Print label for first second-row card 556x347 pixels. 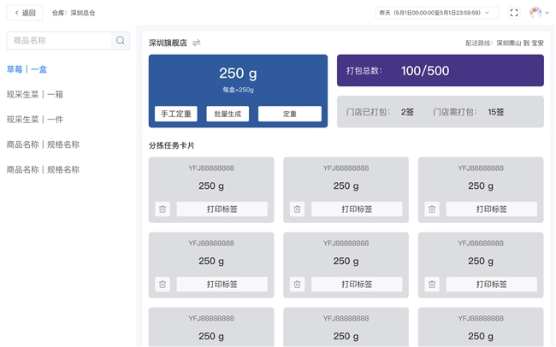[222, 285]
